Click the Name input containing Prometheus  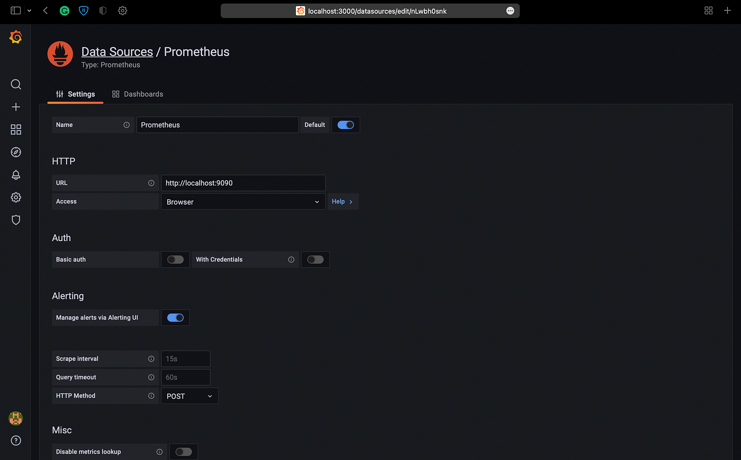point(218,125)
